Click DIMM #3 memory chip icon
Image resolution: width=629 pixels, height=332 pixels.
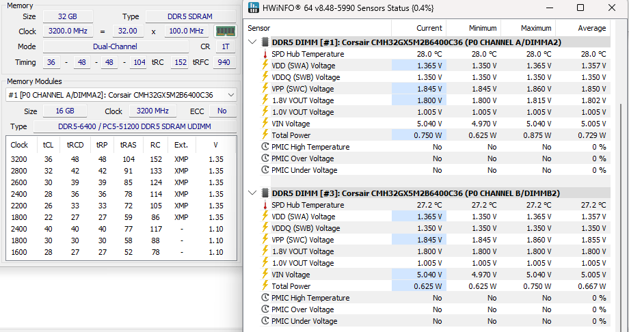tap(265, 193)
